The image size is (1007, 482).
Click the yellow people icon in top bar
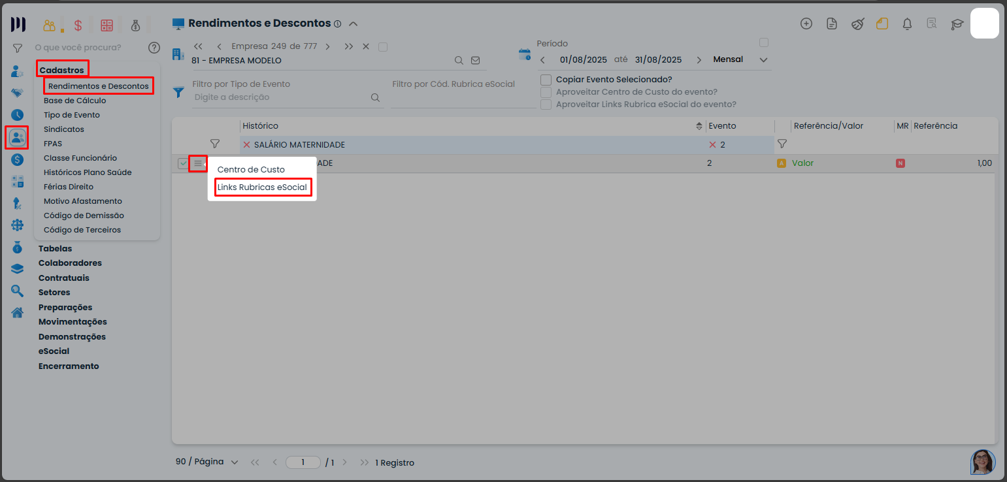(50, 25)
